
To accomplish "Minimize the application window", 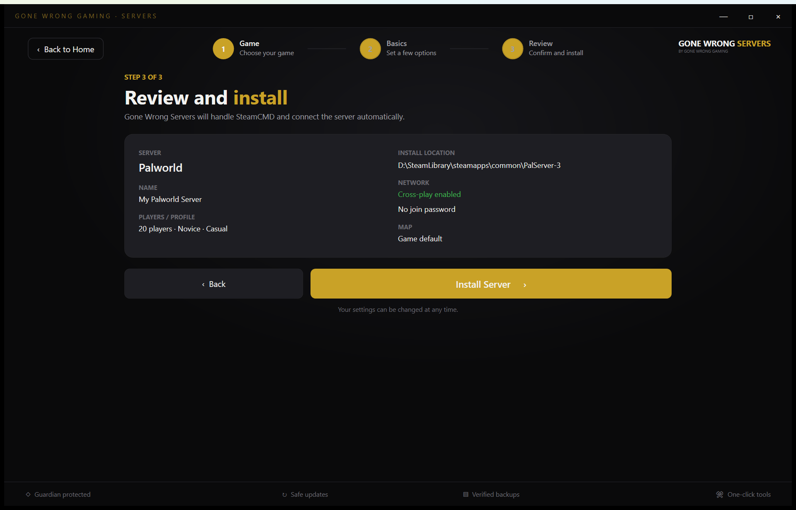I will point(723,17).
